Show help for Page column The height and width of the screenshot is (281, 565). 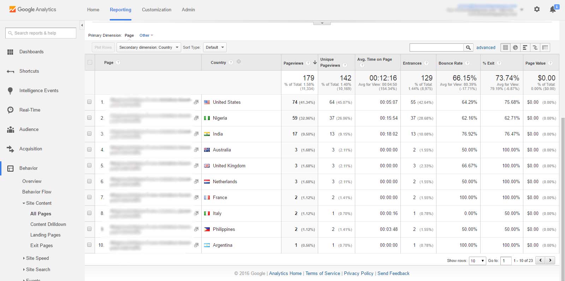118,62
